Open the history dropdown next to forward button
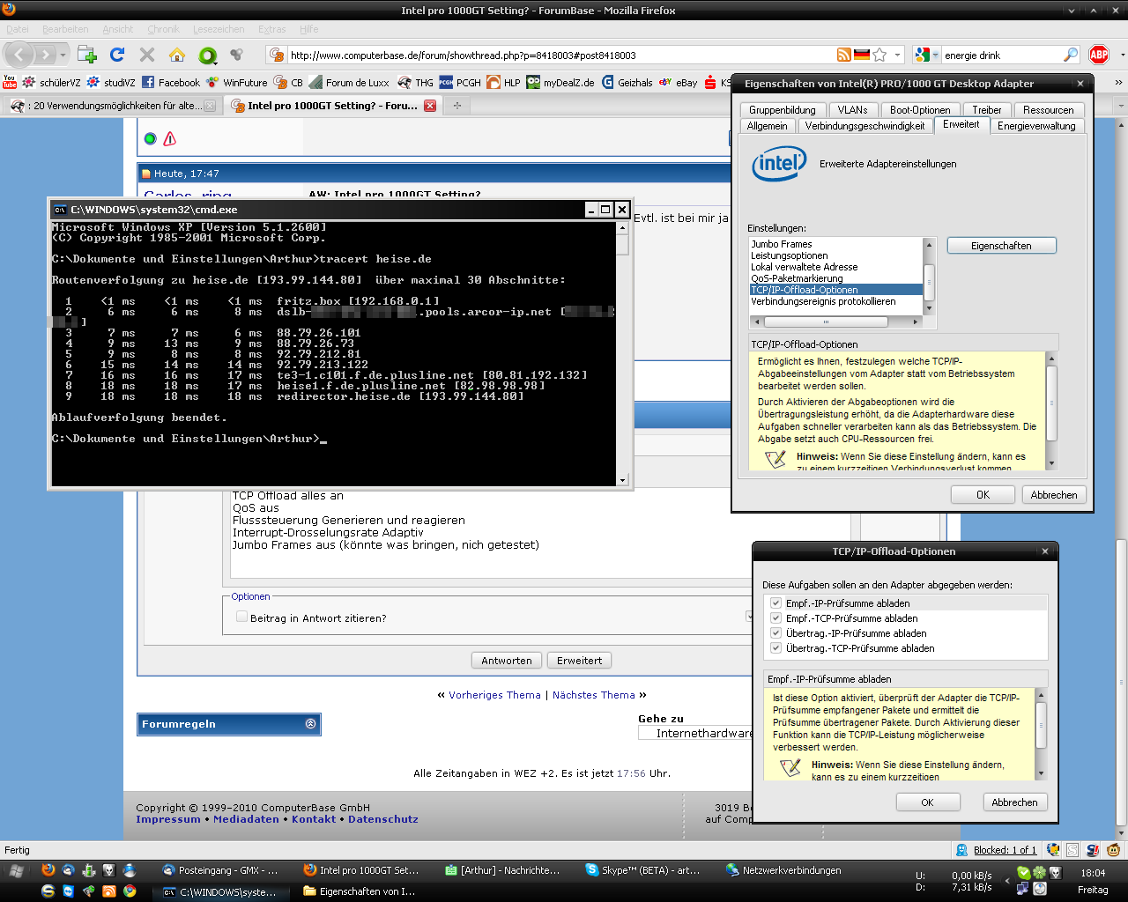This screenshot has width=1128, height=902. [x=63, y=55]
